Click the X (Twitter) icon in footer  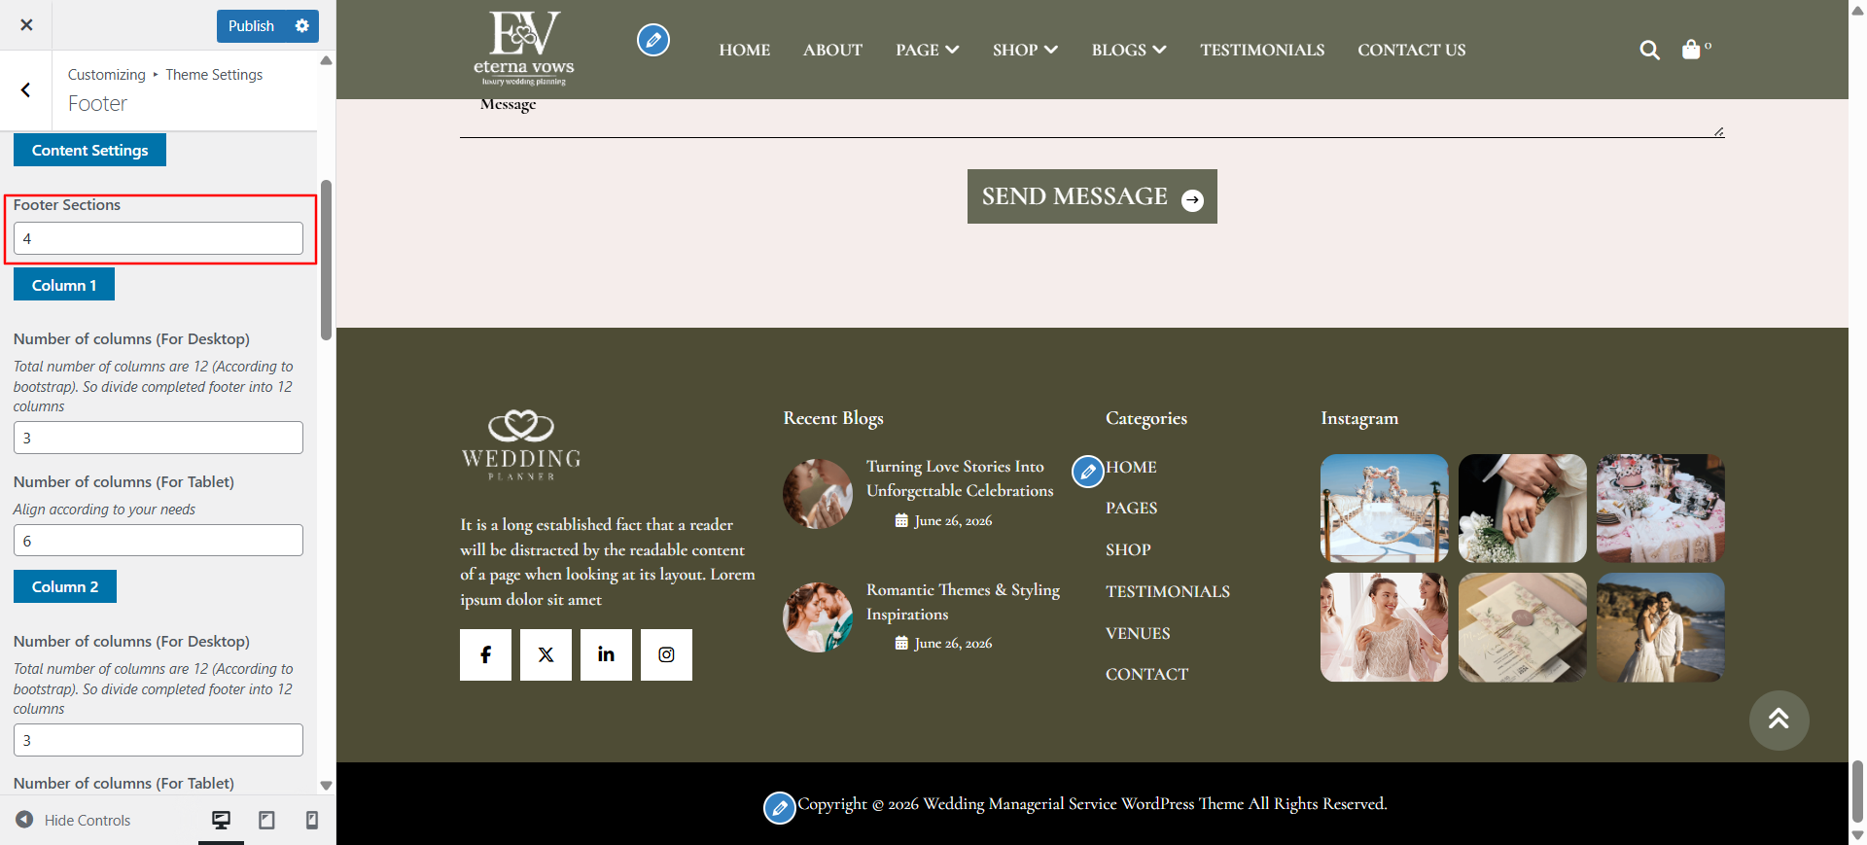(x=546, y=654)
